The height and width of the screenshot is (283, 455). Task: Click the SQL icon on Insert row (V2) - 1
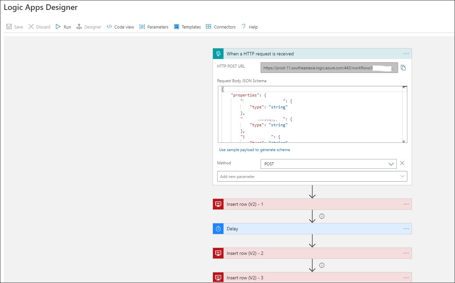click(x=218, y=204)
